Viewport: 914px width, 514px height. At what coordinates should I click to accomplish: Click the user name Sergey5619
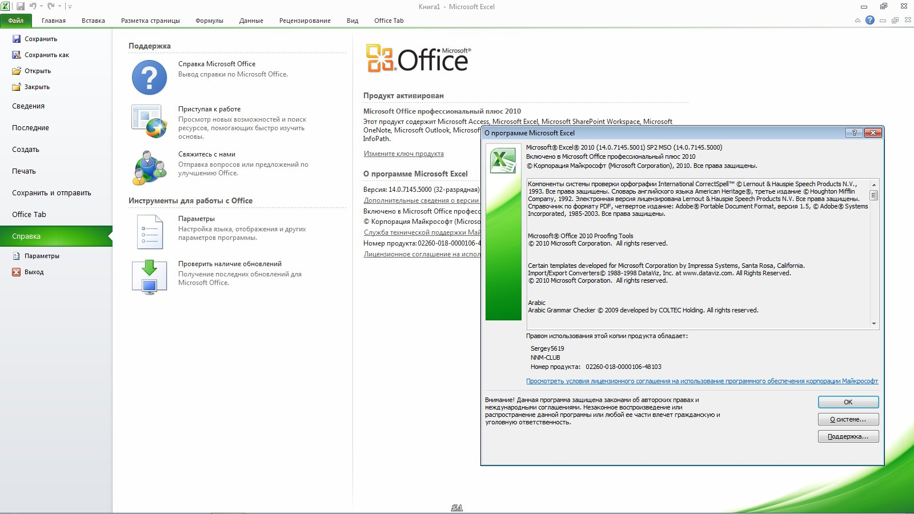click(547, 348)
